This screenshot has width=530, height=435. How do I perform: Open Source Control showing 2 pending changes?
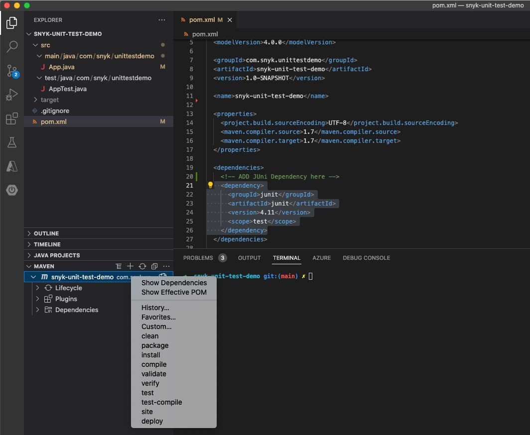12,71
